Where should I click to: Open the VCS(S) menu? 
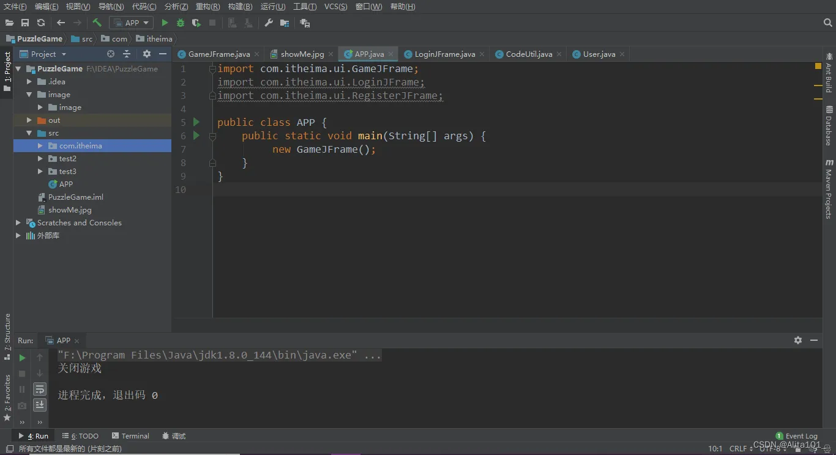pyautogui.click(x=335, y=7)
